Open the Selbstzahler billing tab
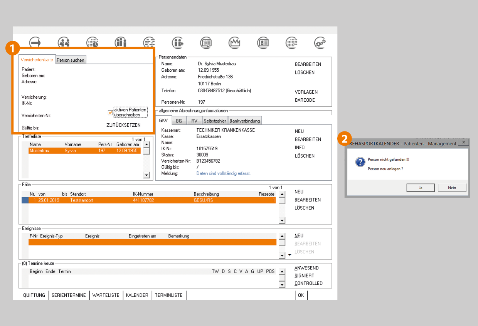The height and width of the screenshot is (326, 478). [x=215, y=121]
